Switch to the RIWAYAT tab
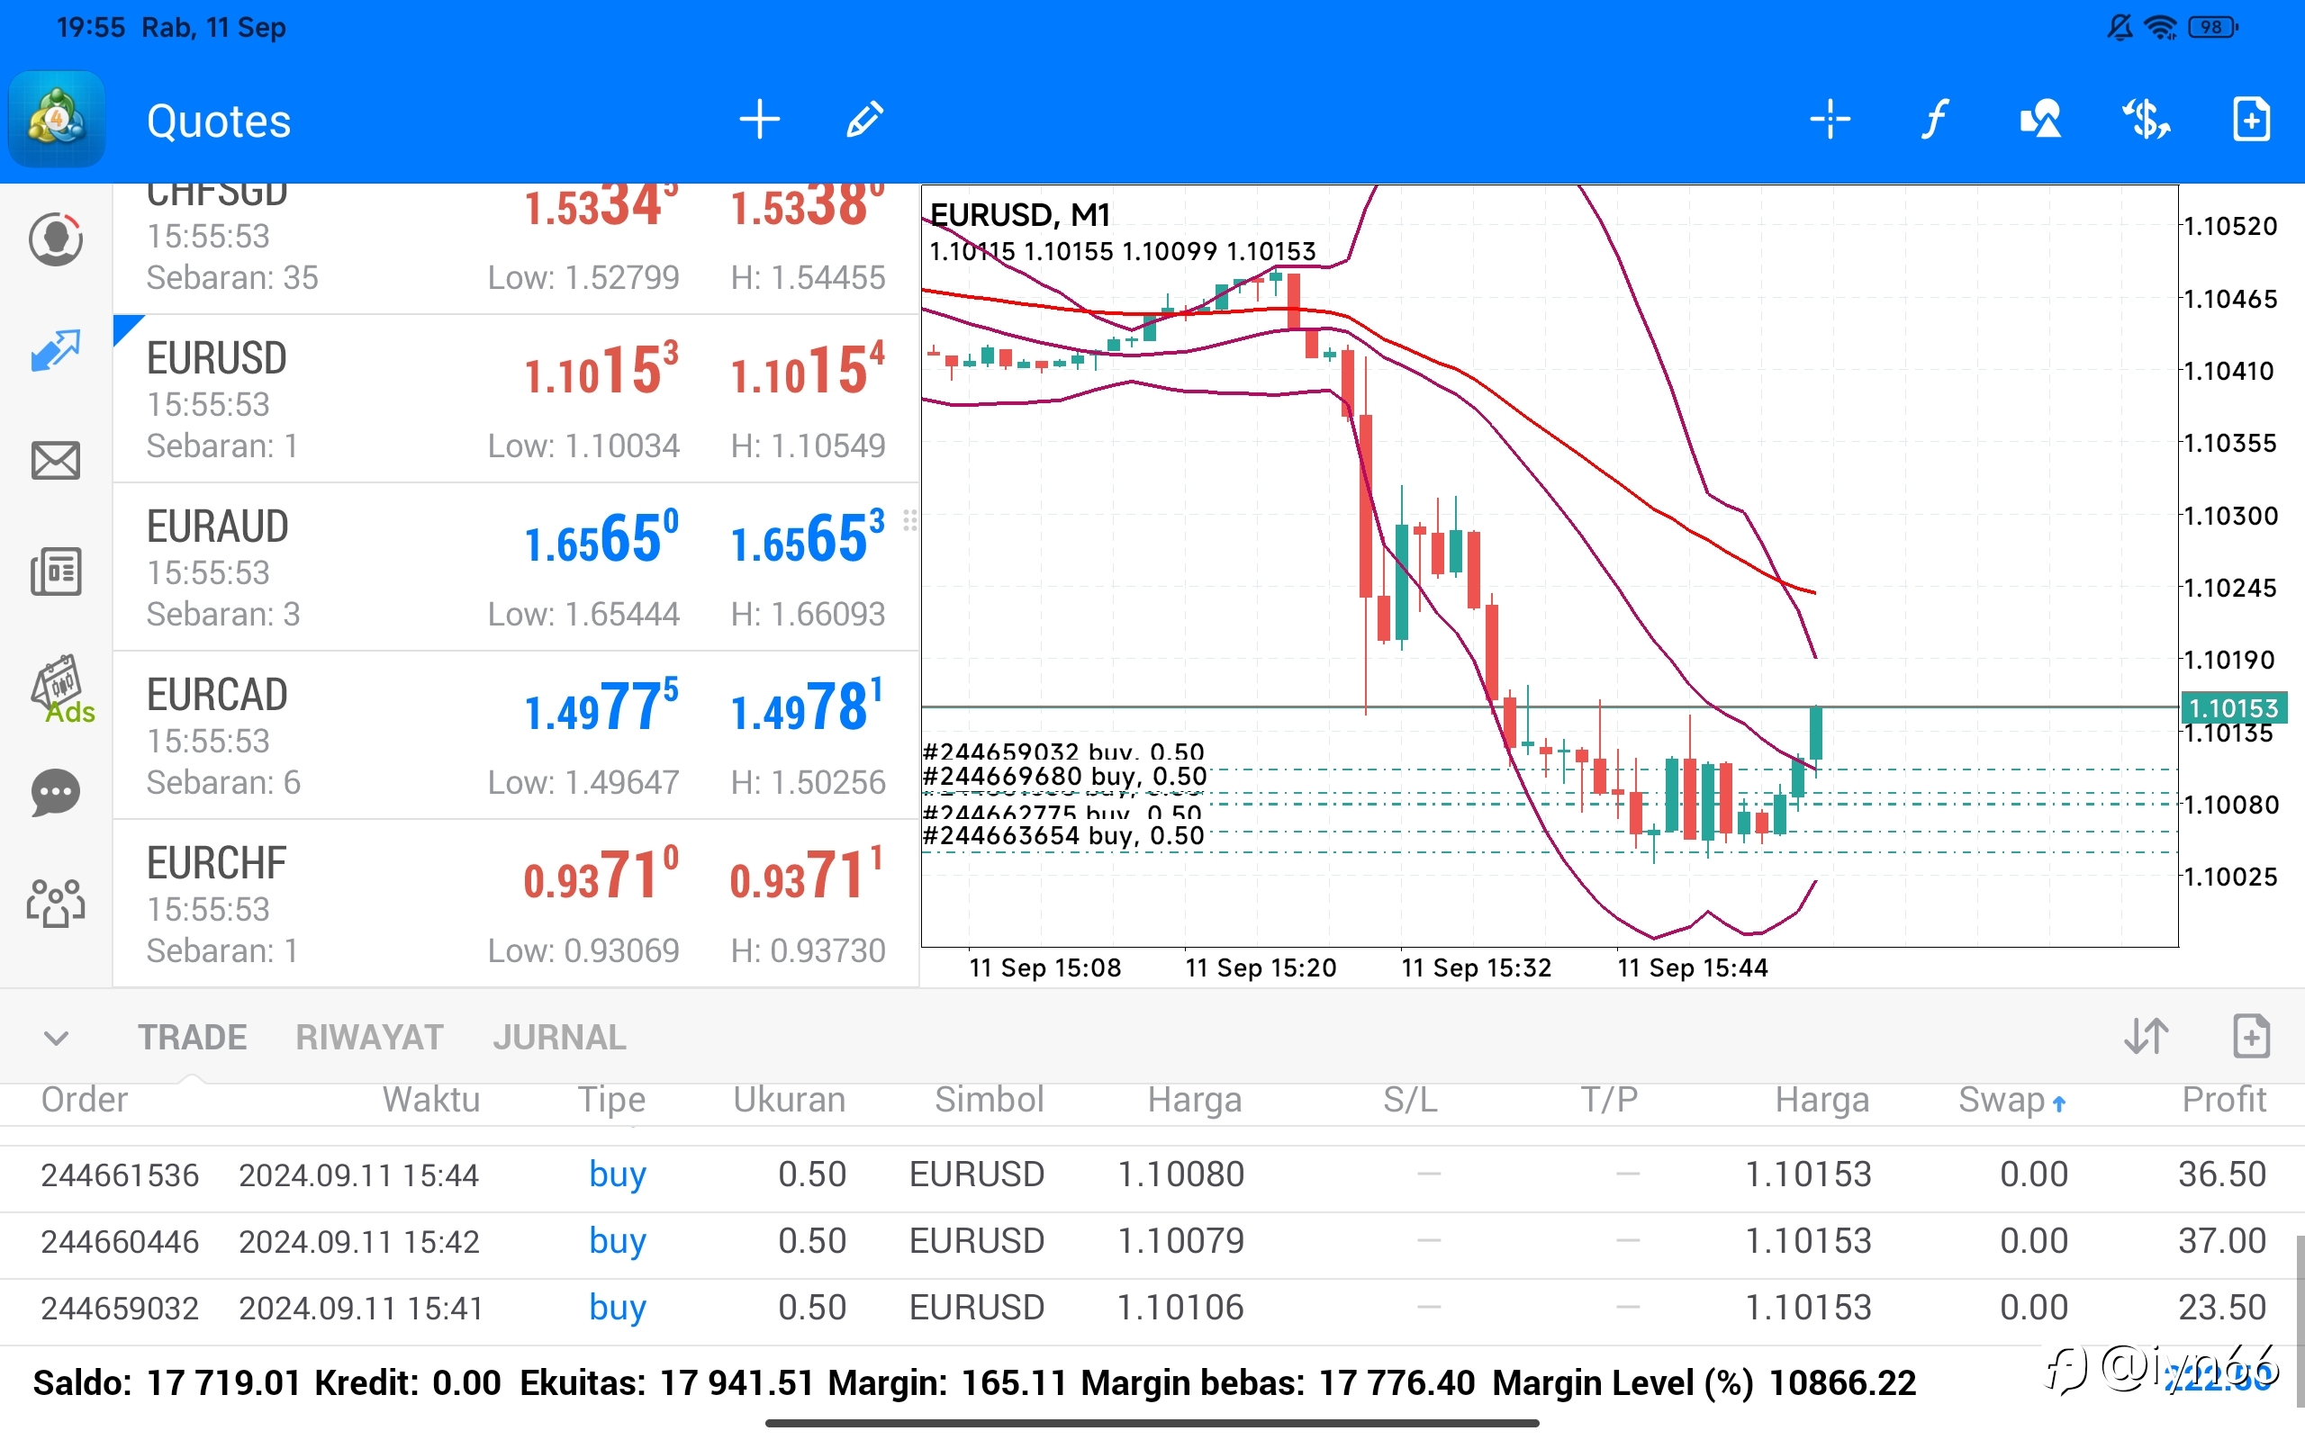Viewport: 2305px width, 1440px height. coord(369,1037)
